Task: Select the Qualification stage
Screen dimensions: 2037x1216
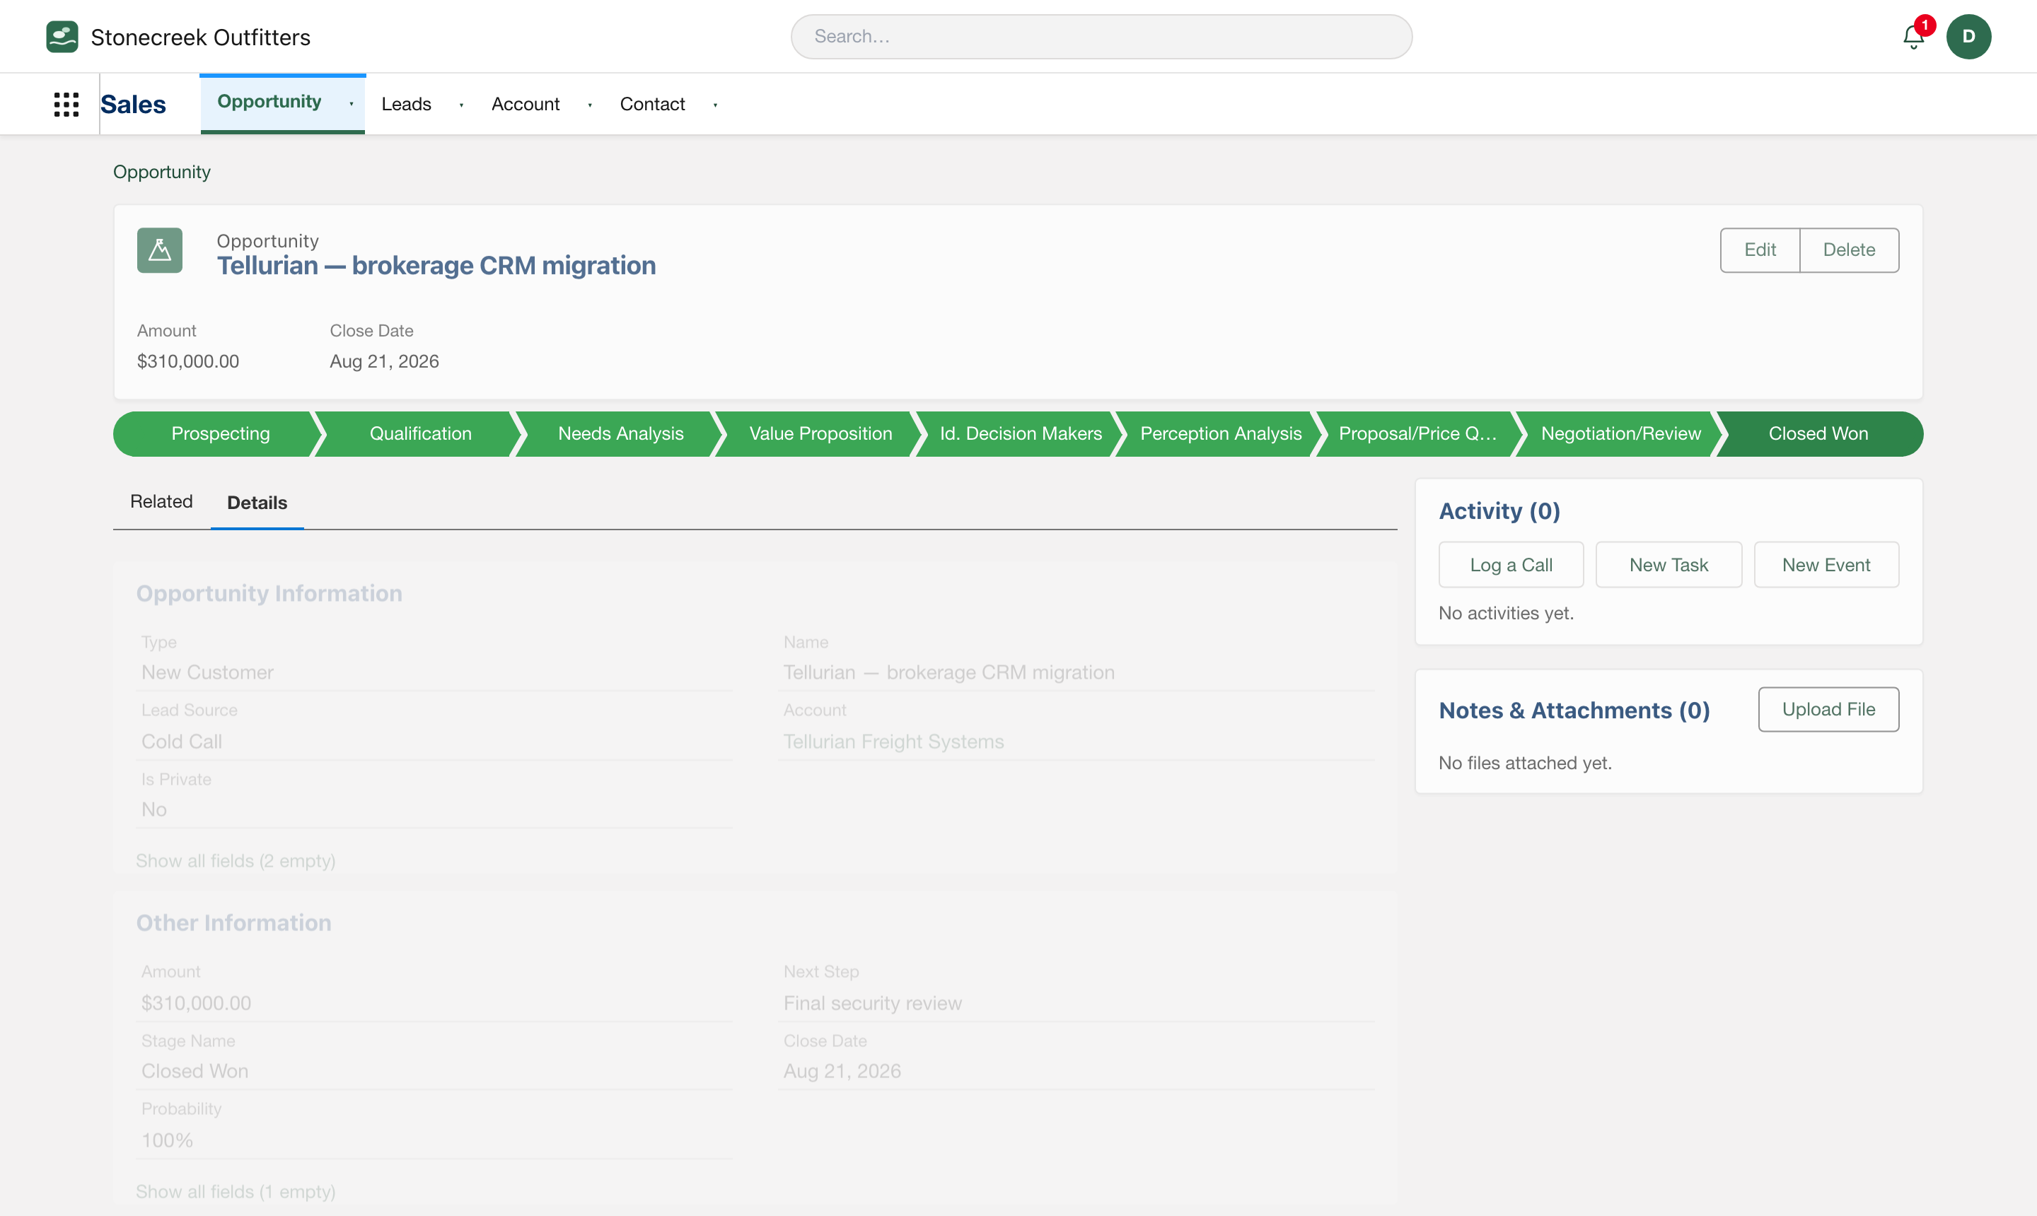Action: point(419,433)
